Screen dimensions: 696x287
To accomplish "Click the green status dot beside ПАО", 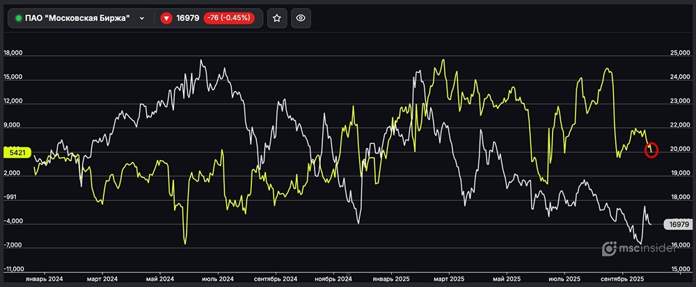I will (x=18, y=18).
